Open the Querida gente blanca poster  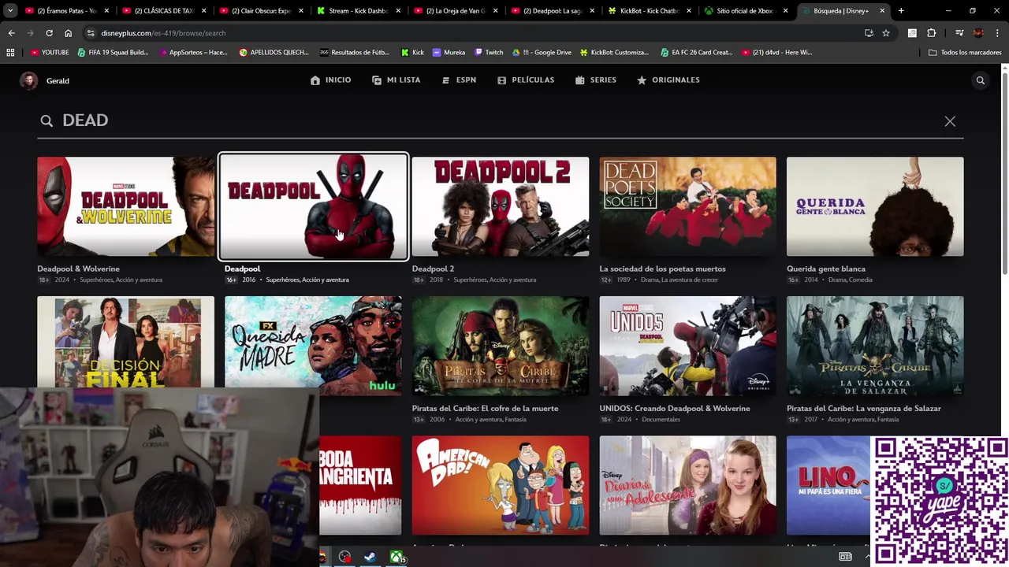point(875,206)
